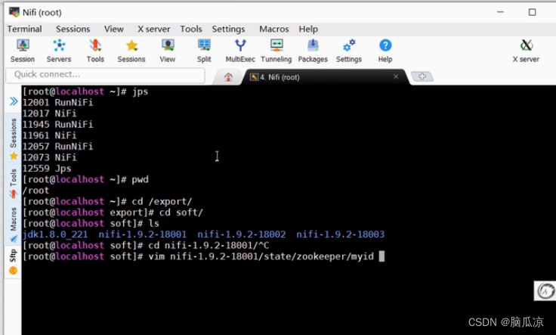556x335 pixels.
Task: Open the Settings gears toolbar icon
Action: (349, 51)
